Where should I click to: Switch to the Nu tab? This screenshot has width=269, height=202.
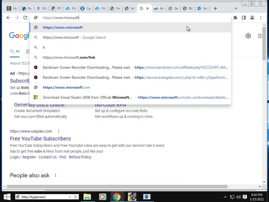(x=27, y=8)
